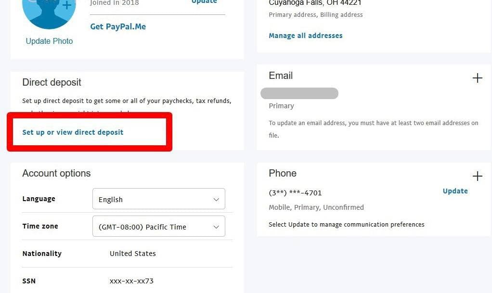
Task: Click the Update link beside the join date
Action: pyautogui.click(x=204, y=2)
